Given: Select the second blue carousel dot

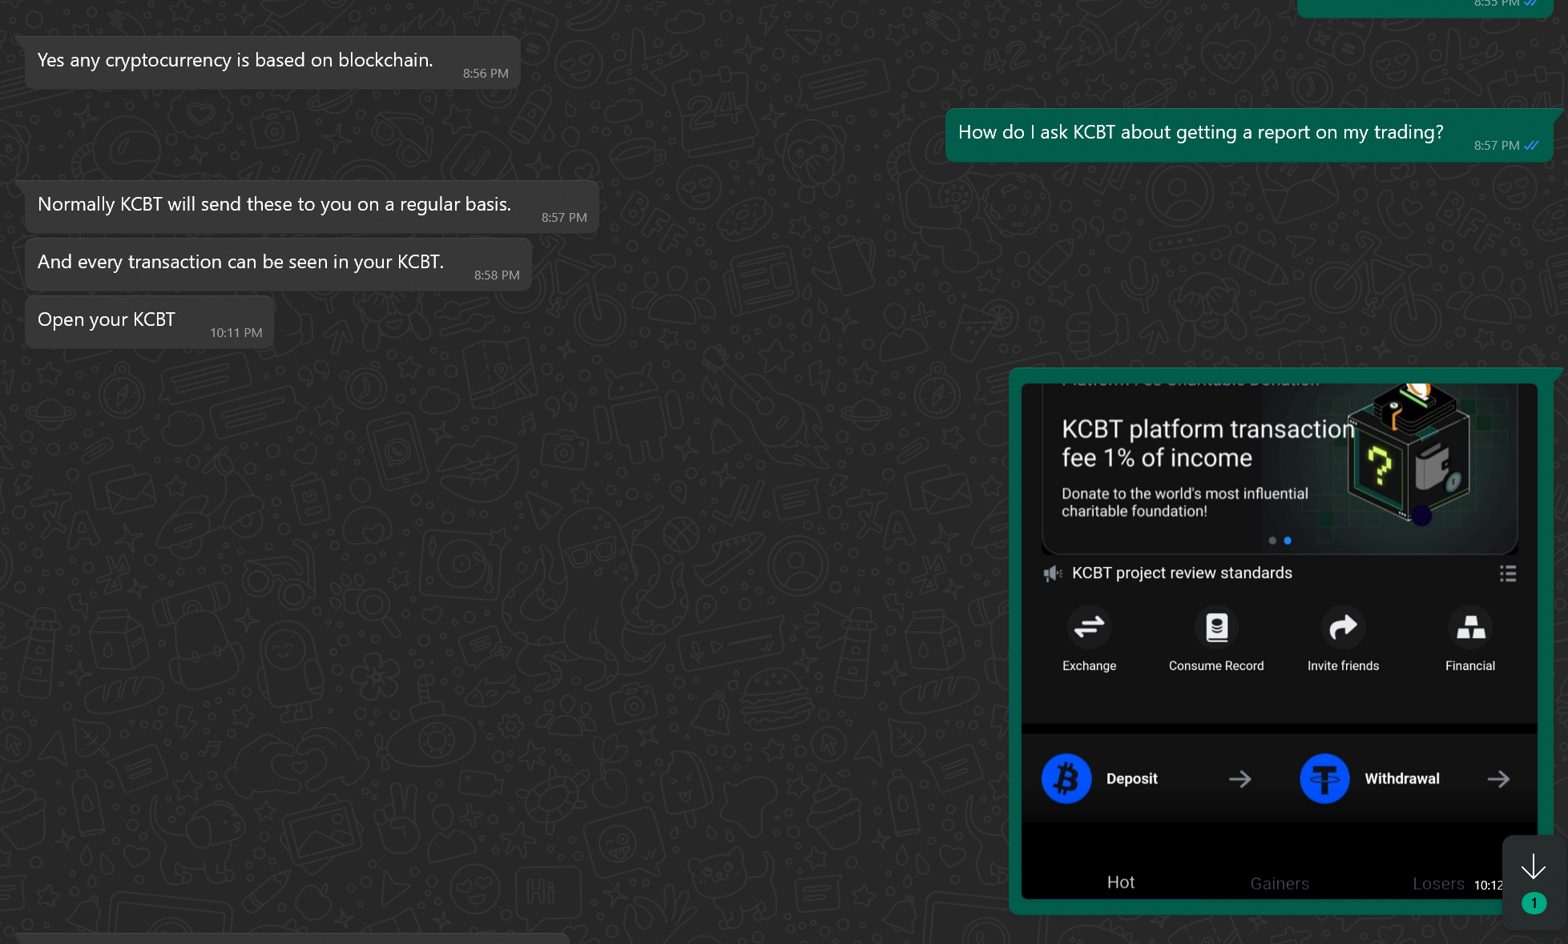Looking at the screenshot, I should (x=1288, y=540).
